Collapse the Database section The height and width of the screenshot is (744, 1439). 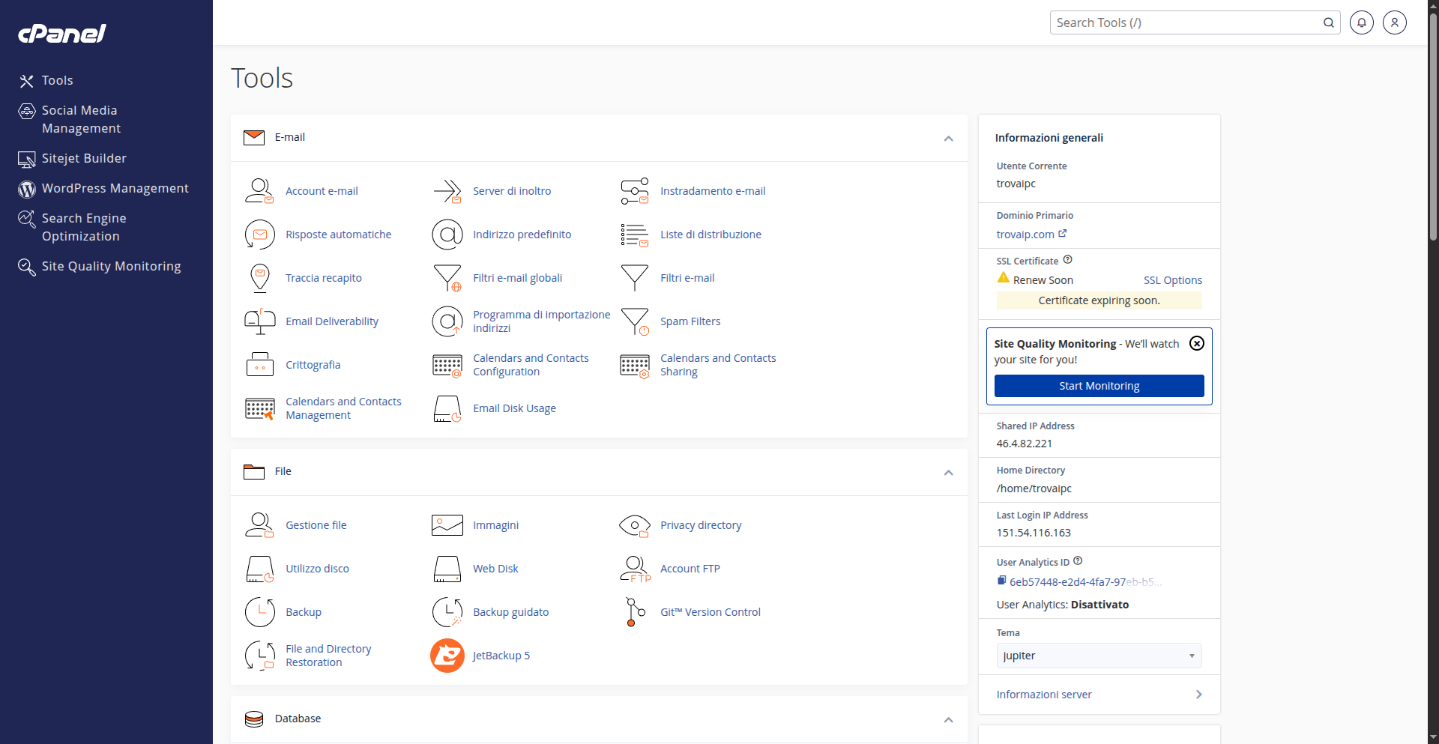click(x=948, y=720)
